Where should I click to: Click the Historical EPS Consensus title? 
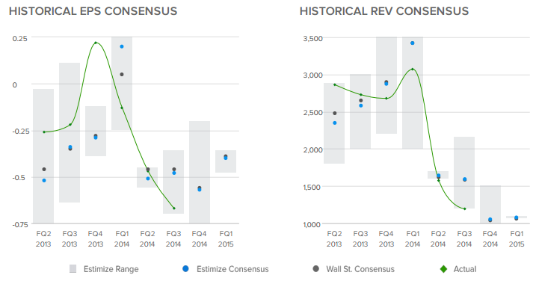93,11
